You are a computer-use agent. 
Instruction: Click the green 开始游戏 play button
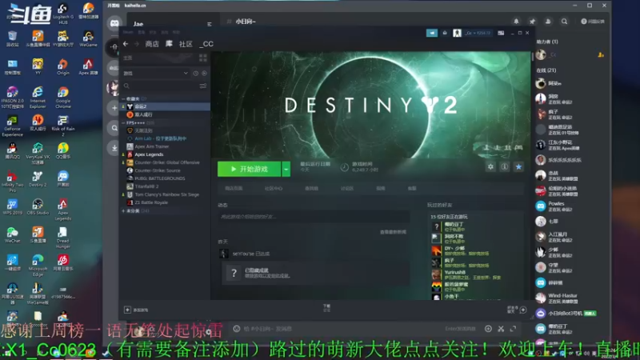pos(249,169)
